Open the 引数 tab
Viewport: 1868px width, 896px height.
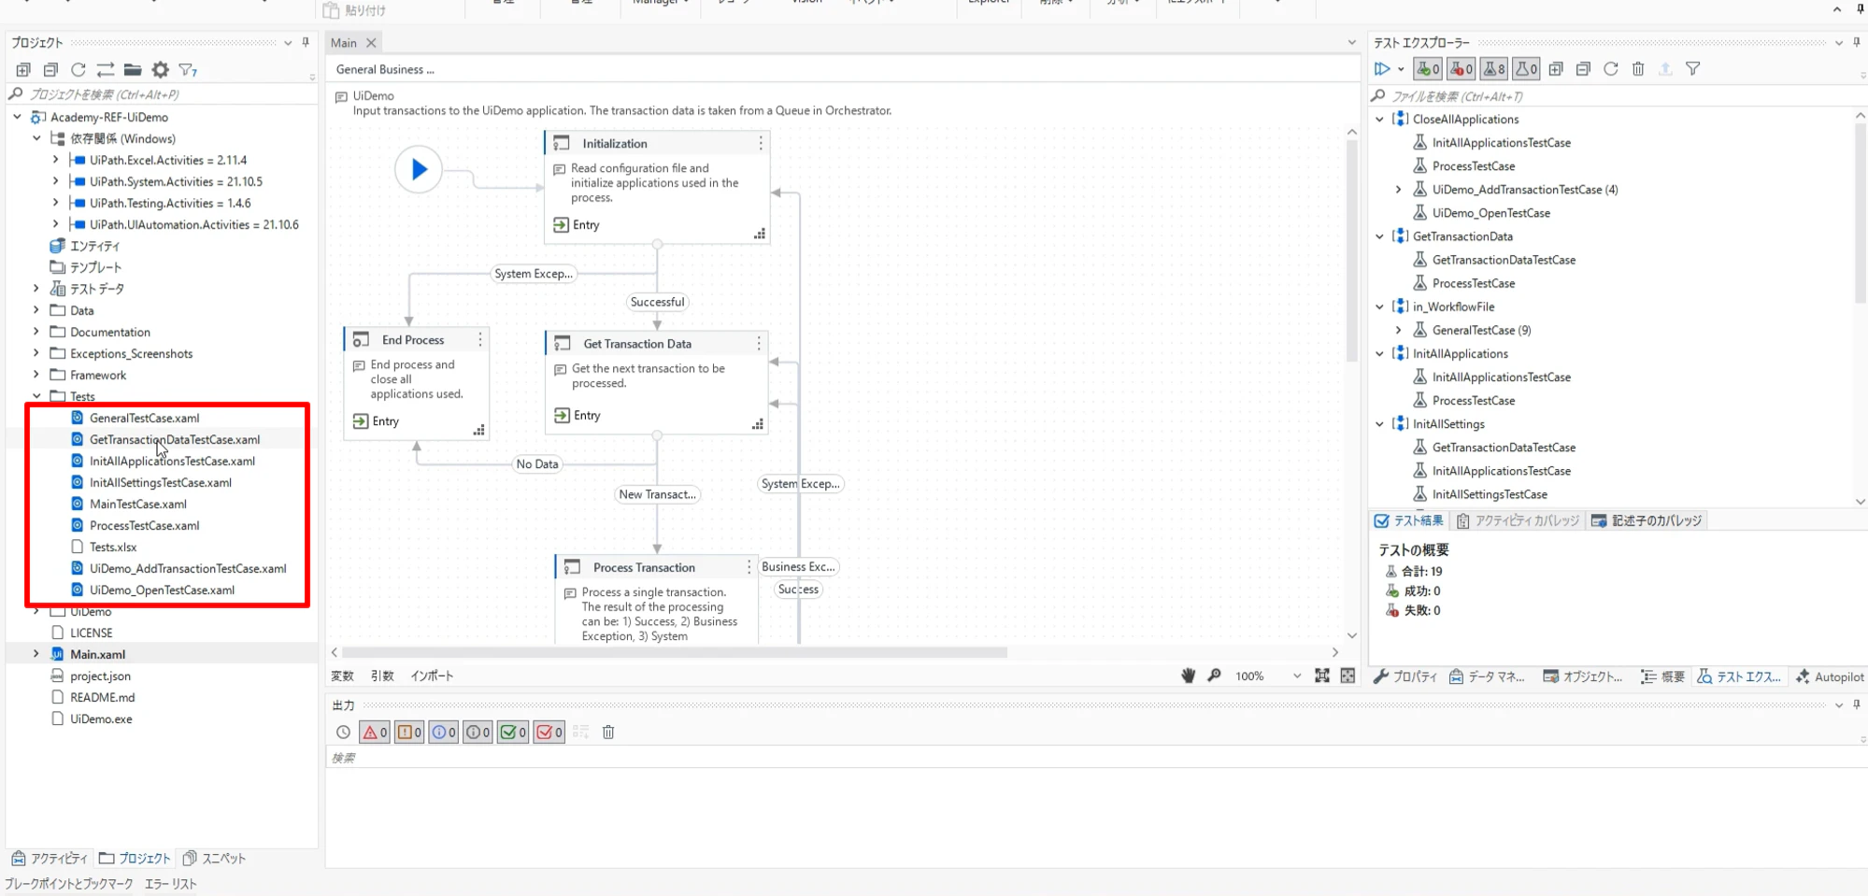[x=382, y=676]
